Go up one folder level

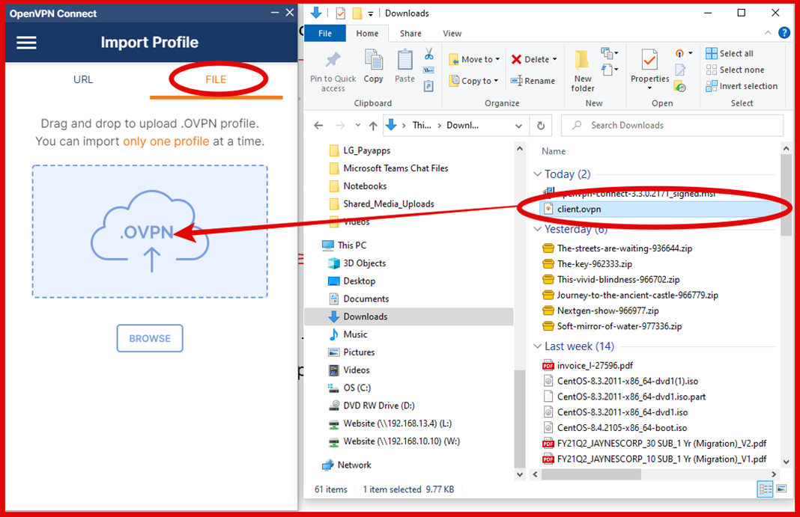(373, 125)
